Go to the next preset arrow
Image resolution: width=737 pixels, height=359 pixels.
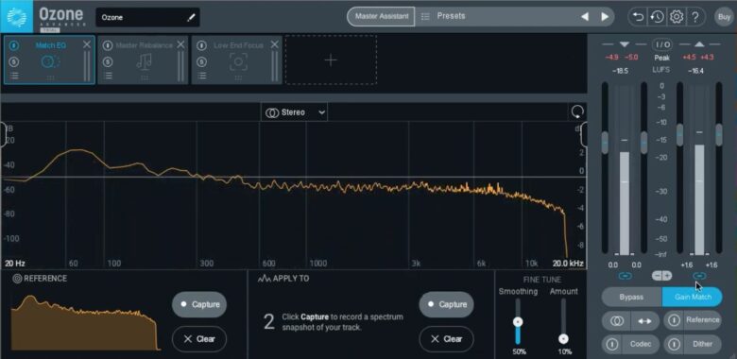pos(605,17)
